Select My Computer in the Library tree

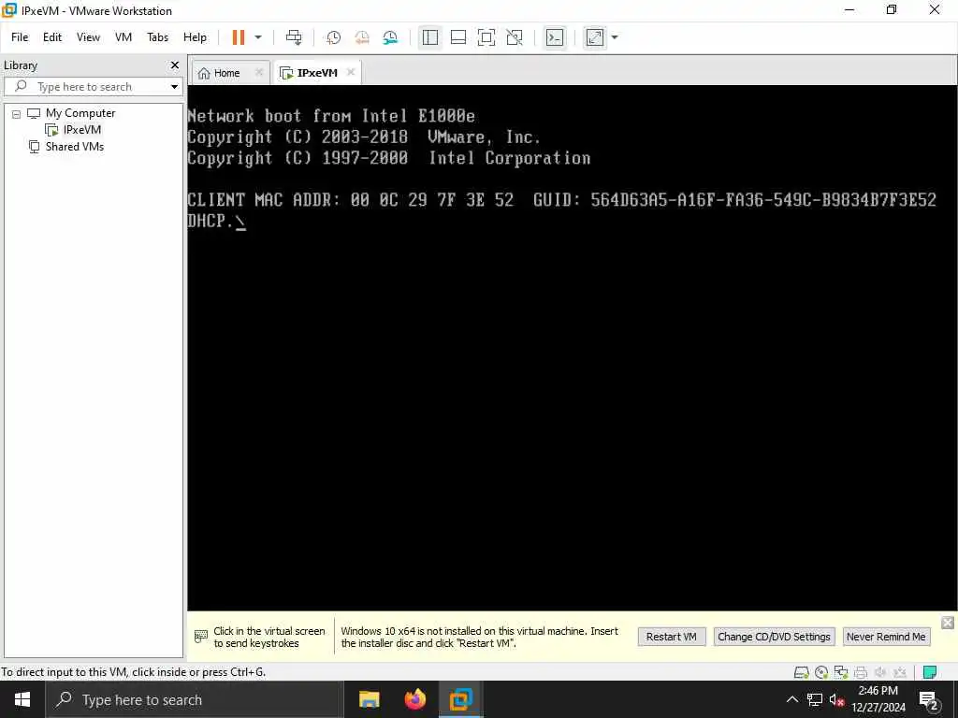click(80, 113)
